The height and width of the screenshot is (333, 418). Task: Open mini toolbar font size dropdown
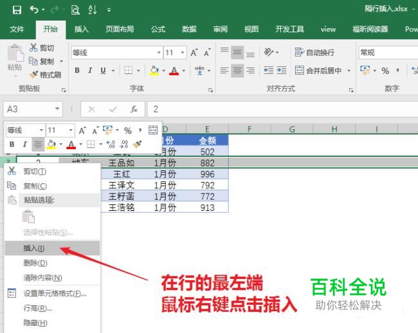coord(71,130)
